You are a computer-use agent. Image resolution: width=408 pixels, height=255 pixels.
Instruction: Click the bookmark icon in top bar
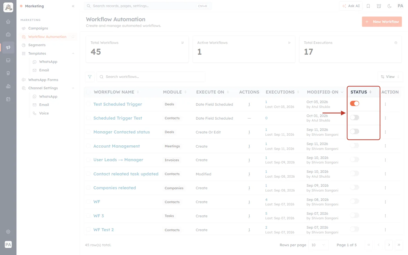tap(368, 6)
